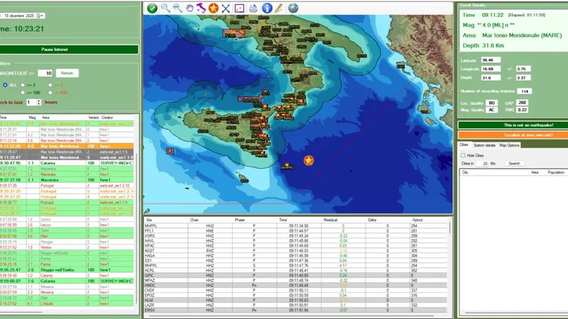Click the blue info icon

[267, 9]
